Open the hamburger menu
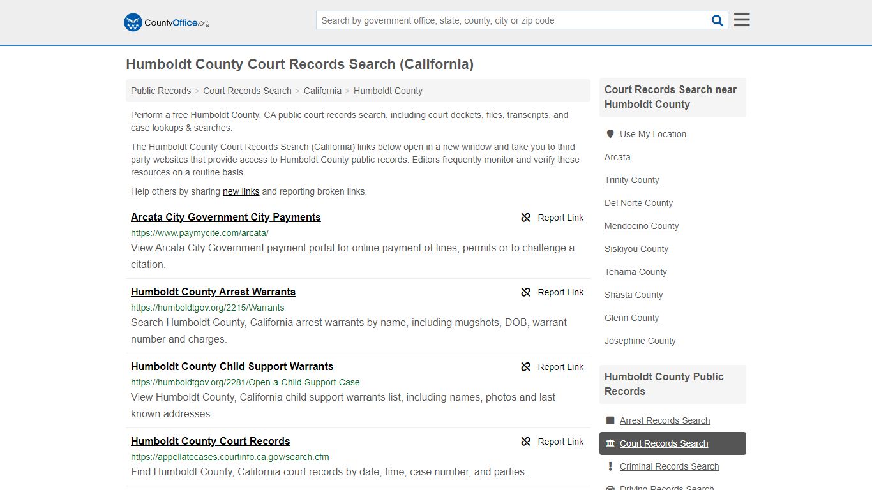Image resolution: width=872 pixels, height=490 pixels. [x=742, y=20]
